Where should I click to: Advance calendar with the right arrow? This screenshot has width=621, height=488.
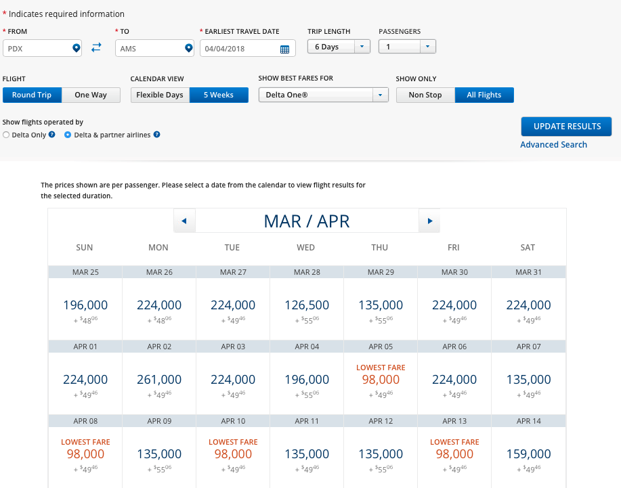click(429, 221)
